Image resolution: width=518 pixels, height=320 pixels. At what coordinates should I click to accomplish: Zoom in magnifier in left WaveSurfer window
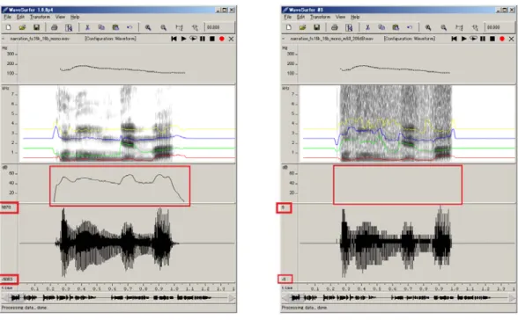click(148, 27)
